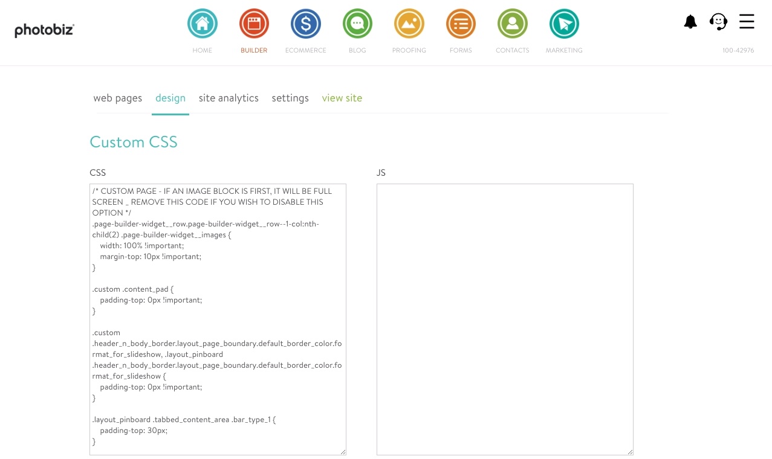Open support via the headset icon

[718, 22]
